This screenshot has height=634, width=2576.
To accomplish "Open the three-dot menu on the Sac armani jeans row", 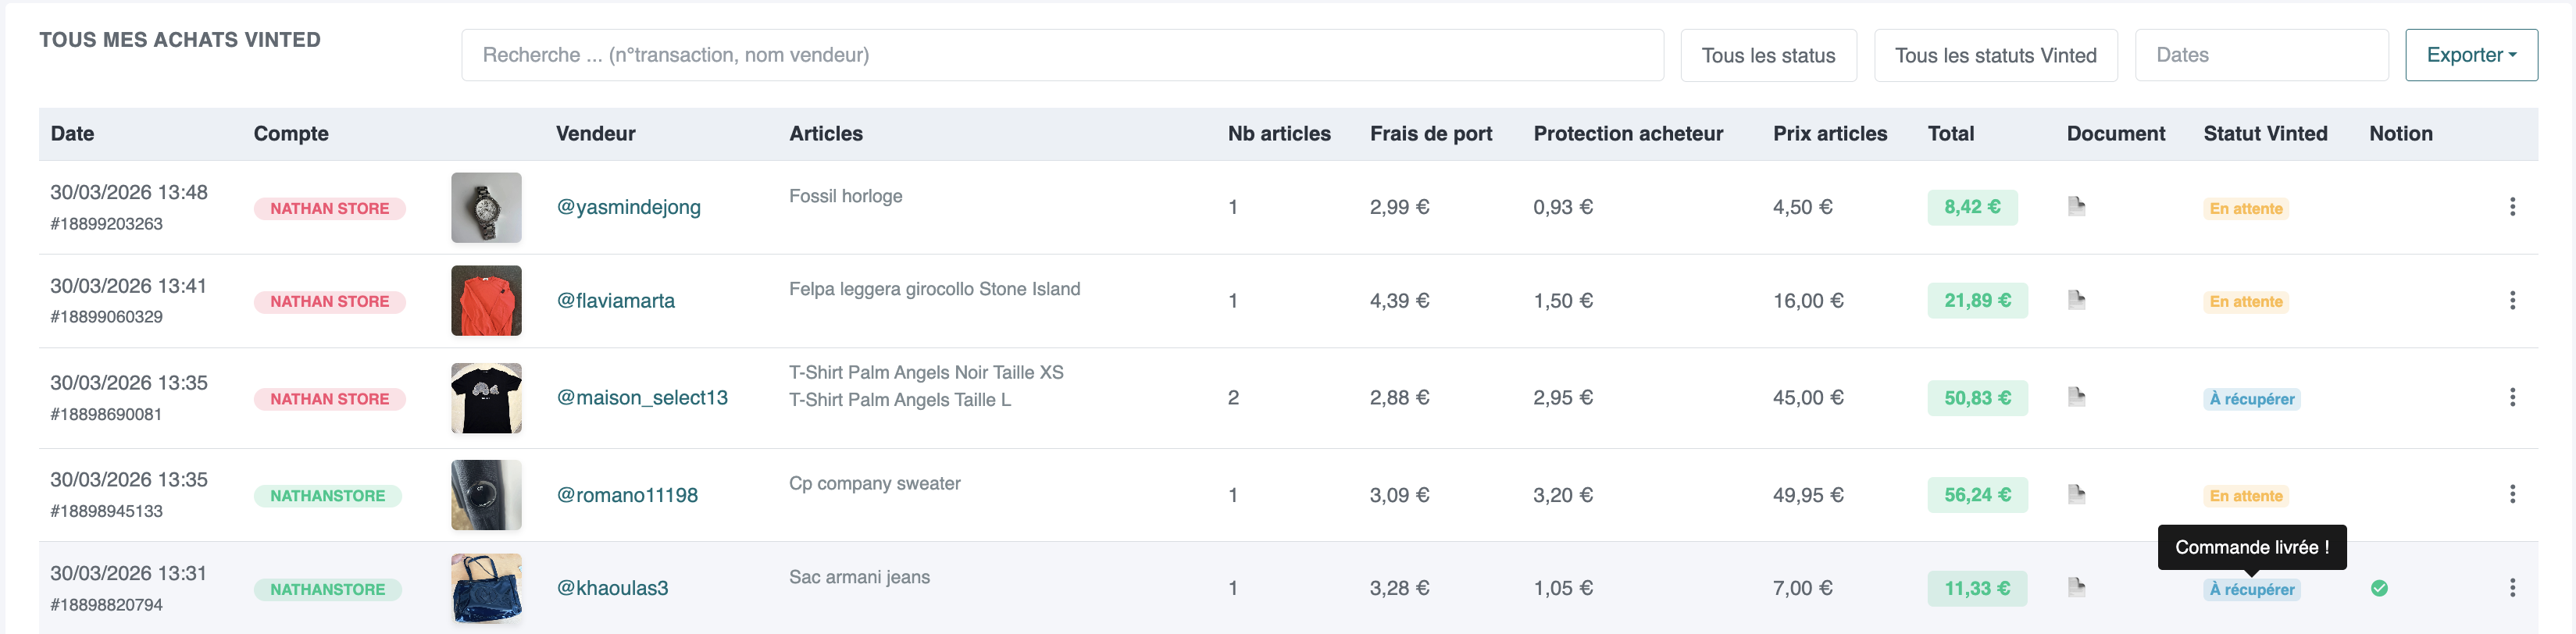I will click(x=2513, y=588).
